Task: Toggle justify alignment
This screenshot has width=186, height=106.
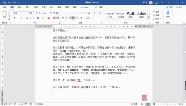Action: (x=73, y=18)
